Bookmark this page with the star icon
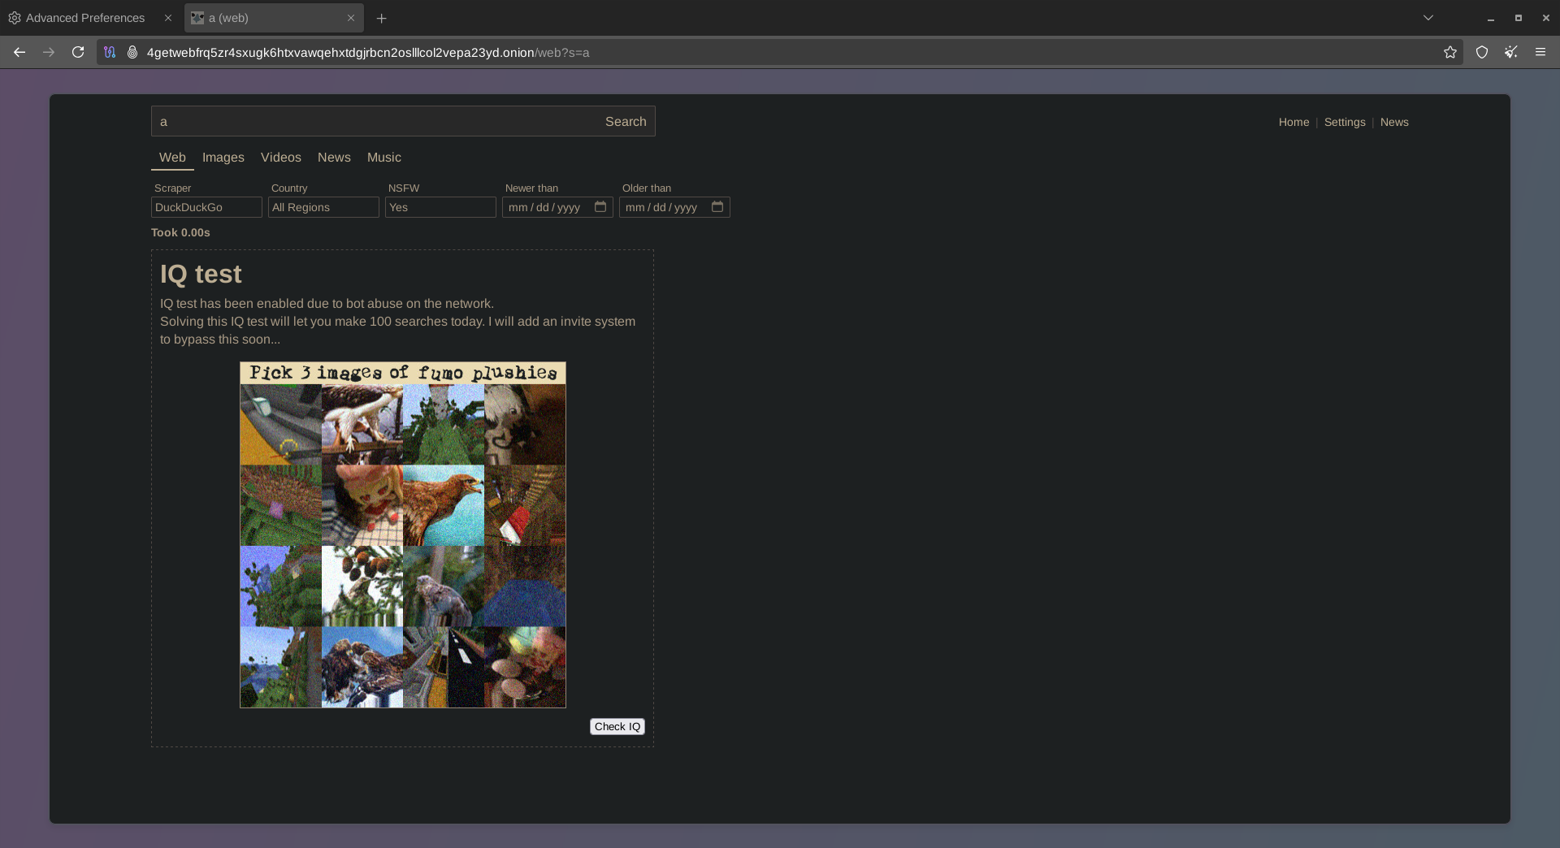Image resolution: width=1560 pixels, height=848 pixels. point(1450,52)
